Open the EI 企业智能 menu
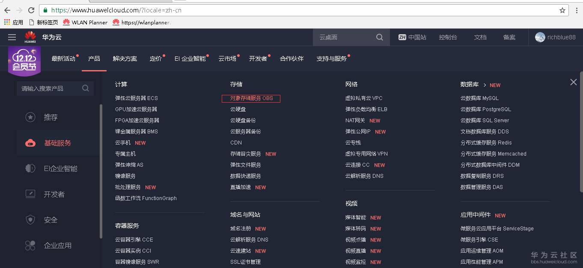 pyautogui.click(x=190, y=59)
